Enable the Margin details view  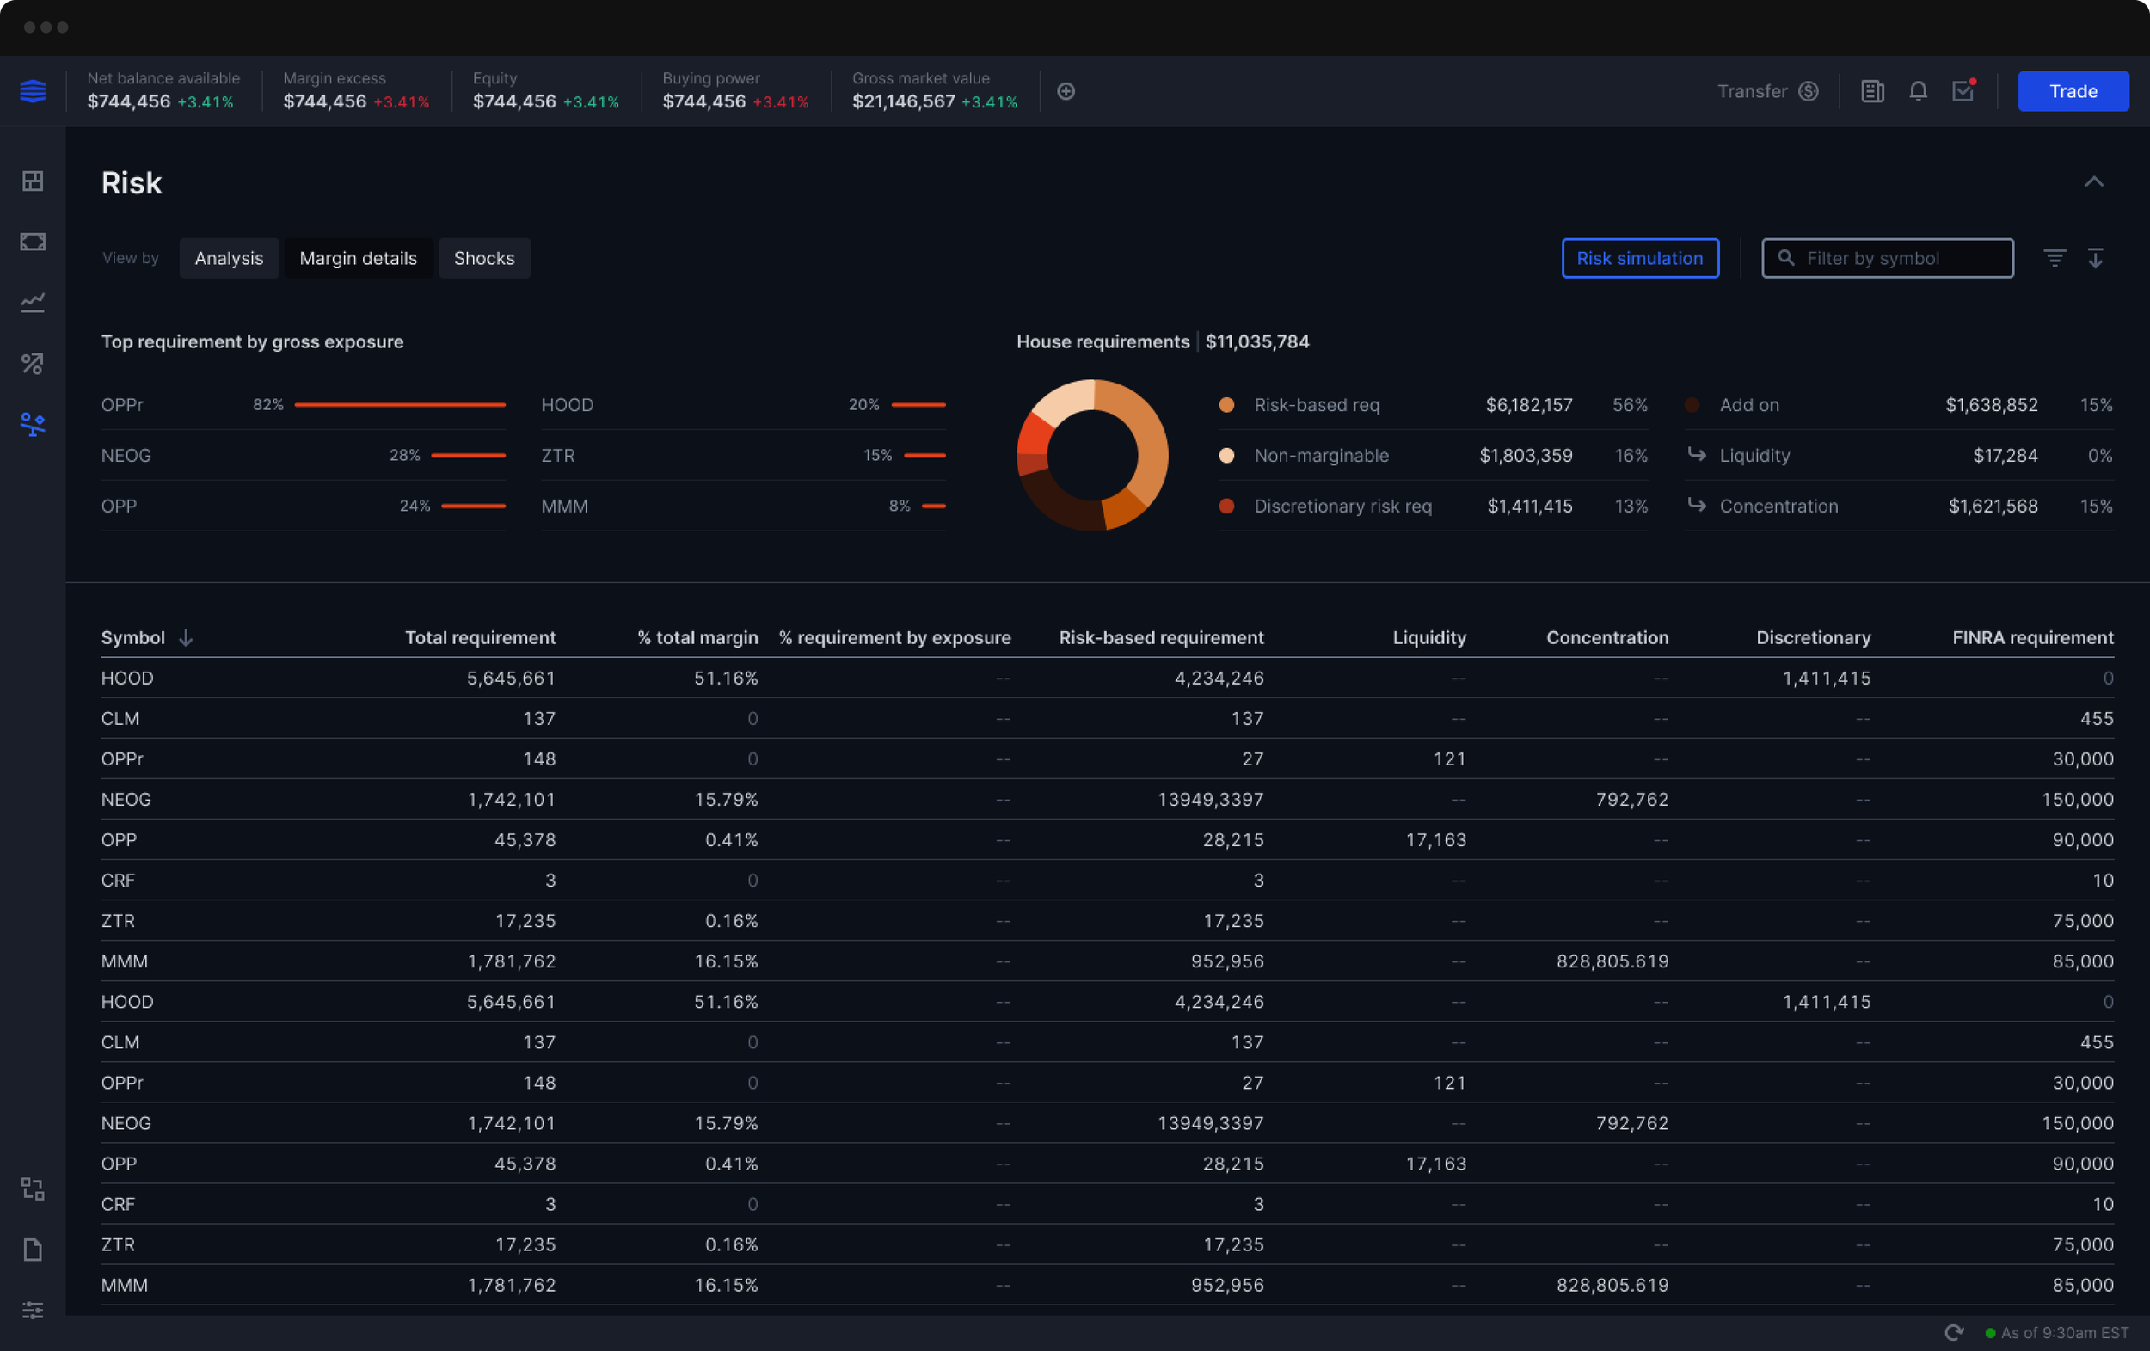point(358,258)
